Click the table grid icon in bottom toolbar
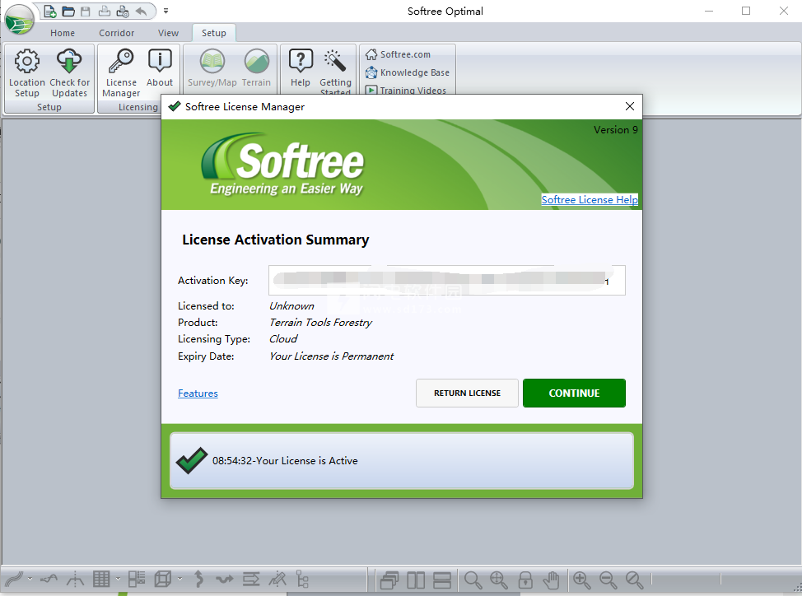 click(x=101, y=580)
